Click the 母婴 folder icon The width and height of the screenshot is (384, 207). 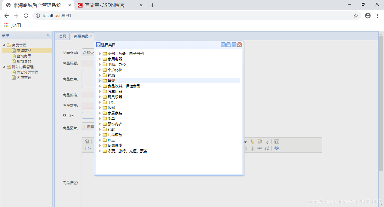pyautogui.click(x=105, y=81)
